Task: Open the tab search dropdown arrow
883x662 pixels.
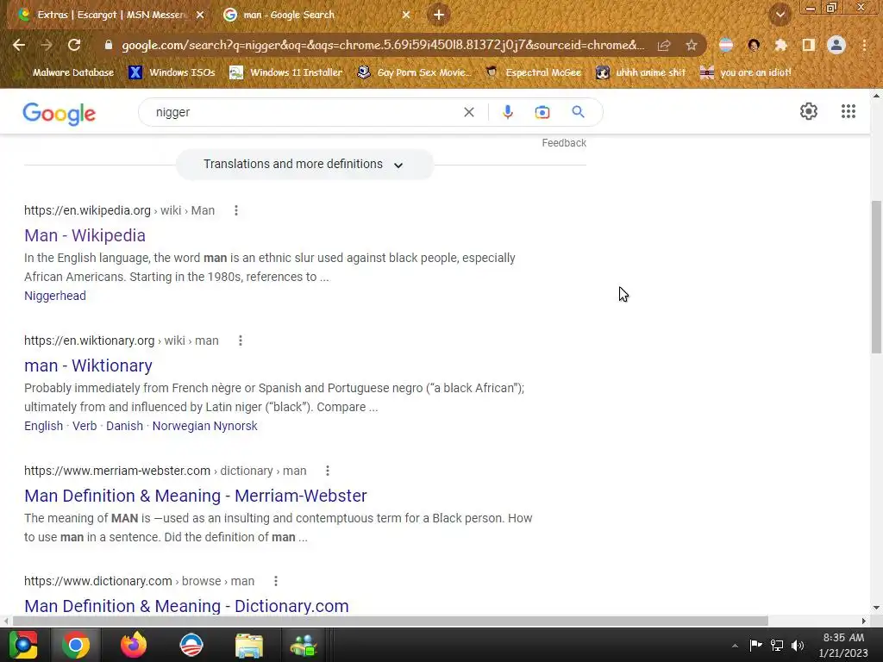Action: coord(780,15)
